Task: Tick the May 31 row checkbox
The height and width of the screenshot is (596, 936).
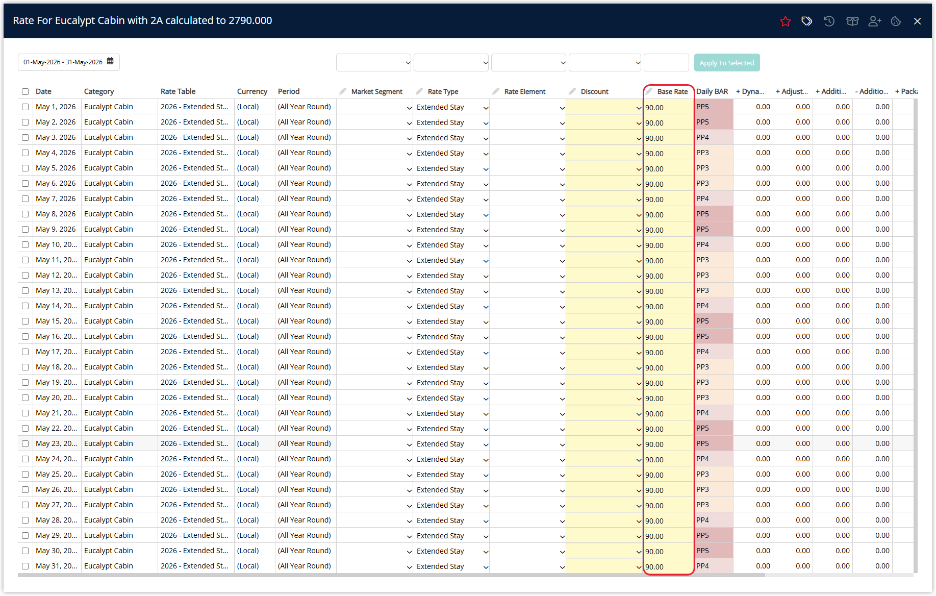Action: tap(25, 566)
